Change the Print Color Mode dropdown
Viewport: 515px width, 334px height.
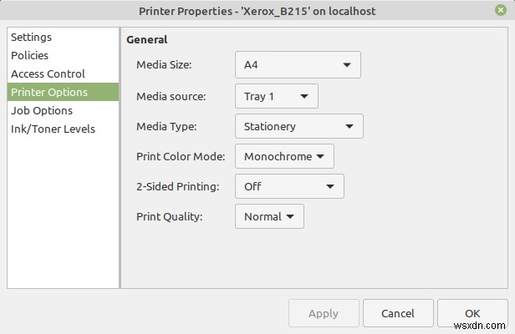click(x=284, y=156)
